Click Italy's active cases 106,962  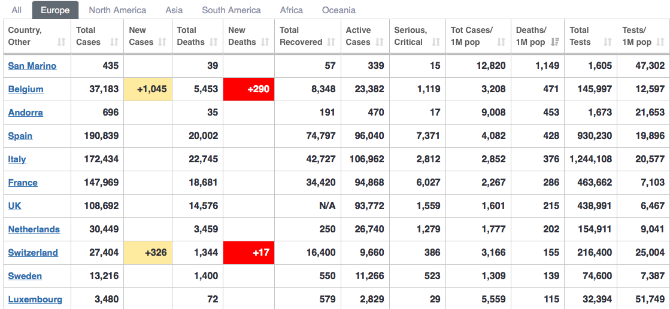coord(366,159)
